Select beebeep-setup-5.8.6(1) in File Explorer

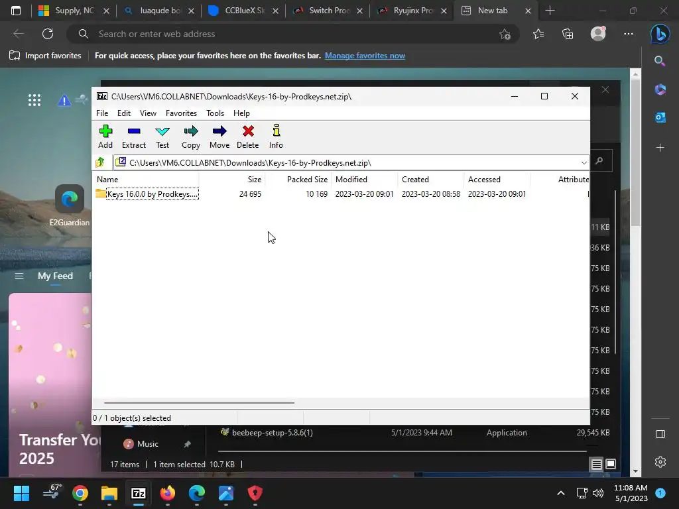[272, 432]
